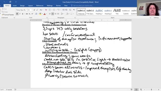The image size is (161, 91).
Task: Open the References tab
Action: [x=40, y=6]
